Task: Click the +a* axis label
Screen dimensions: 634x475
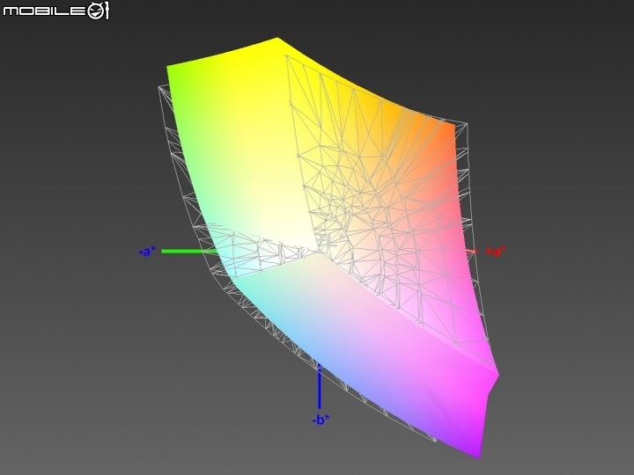Action: [x=495, y=252]
